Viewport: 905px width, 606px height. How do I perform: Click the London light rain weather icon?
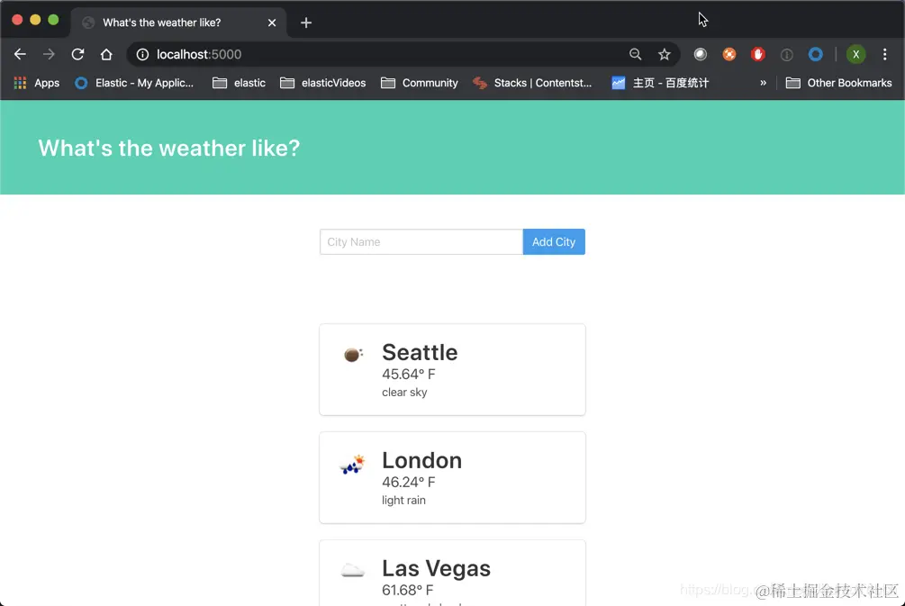[x=353, y=464]
